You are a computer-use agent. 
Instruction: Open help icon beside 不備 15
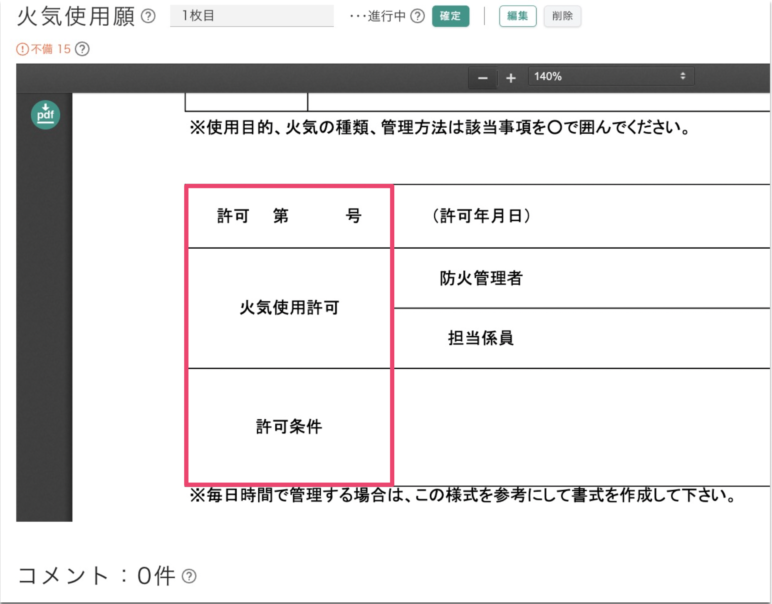point(82,49)
